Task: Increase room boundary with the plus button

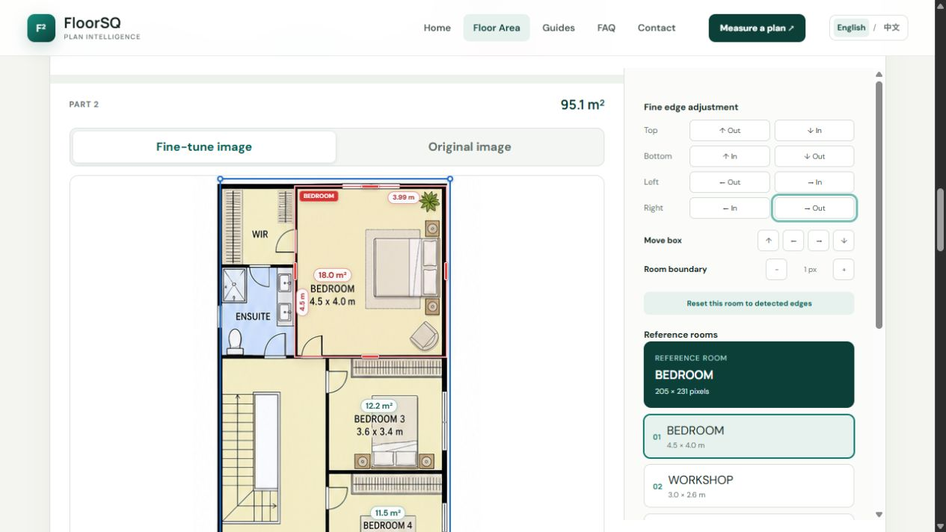Action: tap(844, 270)
